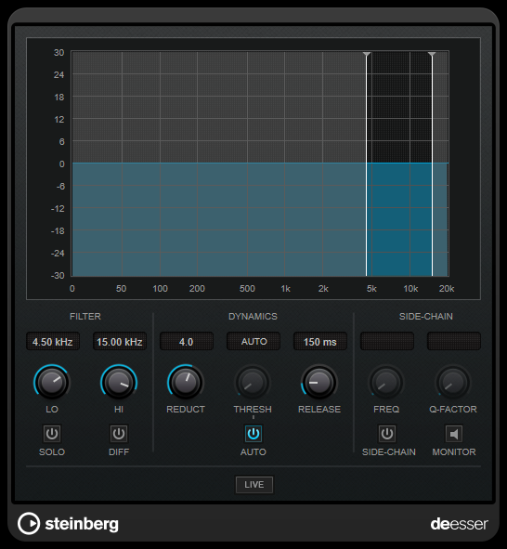Disable the AUTO threshold power button
This screenshot has height=549, width=507.
[x=253, y=434]
